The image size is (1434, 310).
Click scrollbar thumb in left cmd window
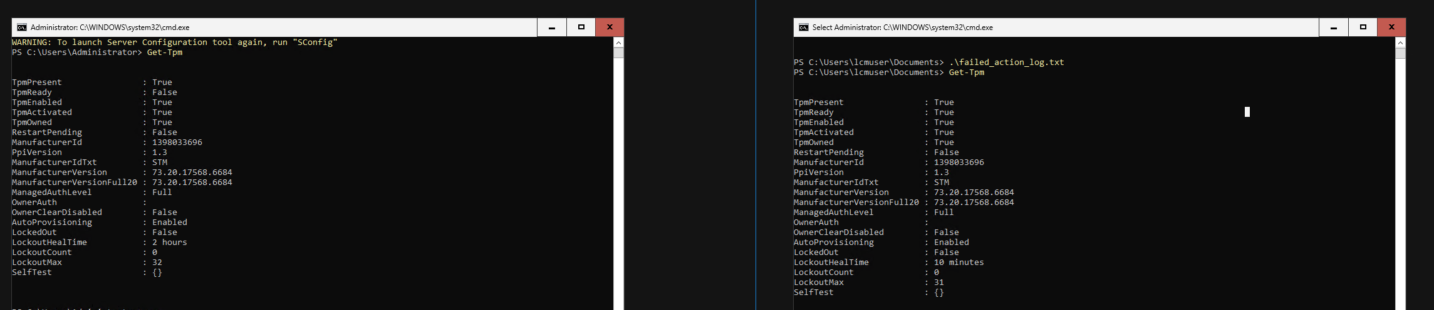[618, 53]
